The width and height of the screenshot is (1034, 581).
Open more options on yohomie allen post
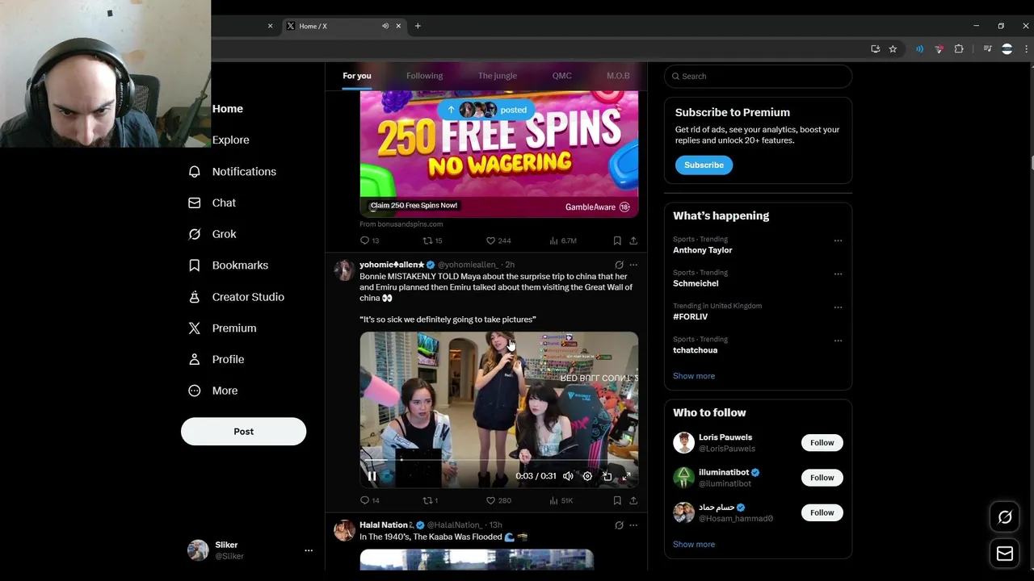[633, 265]
